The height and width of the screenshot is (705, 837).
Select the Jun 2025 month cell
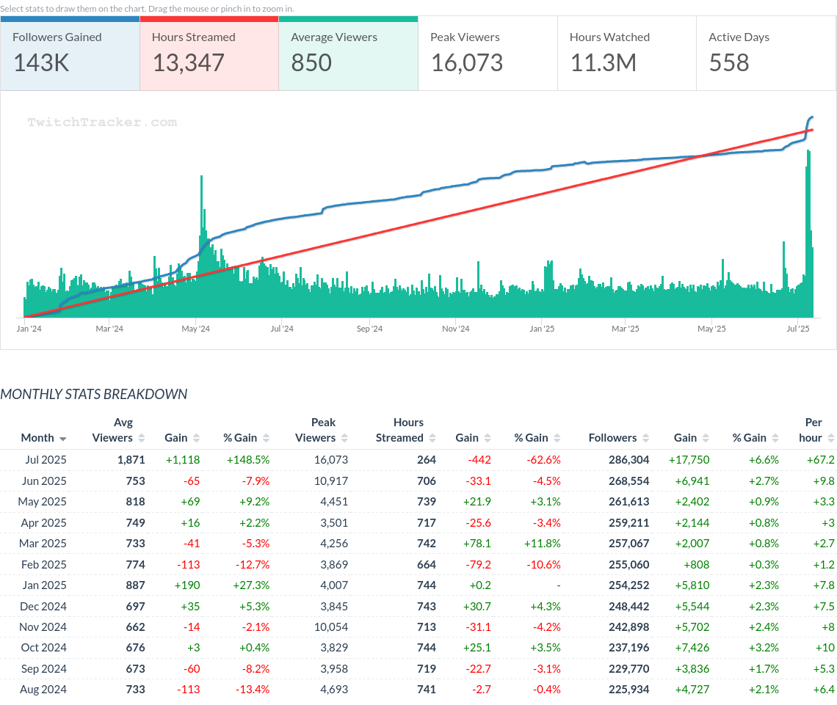click(44, 481)
